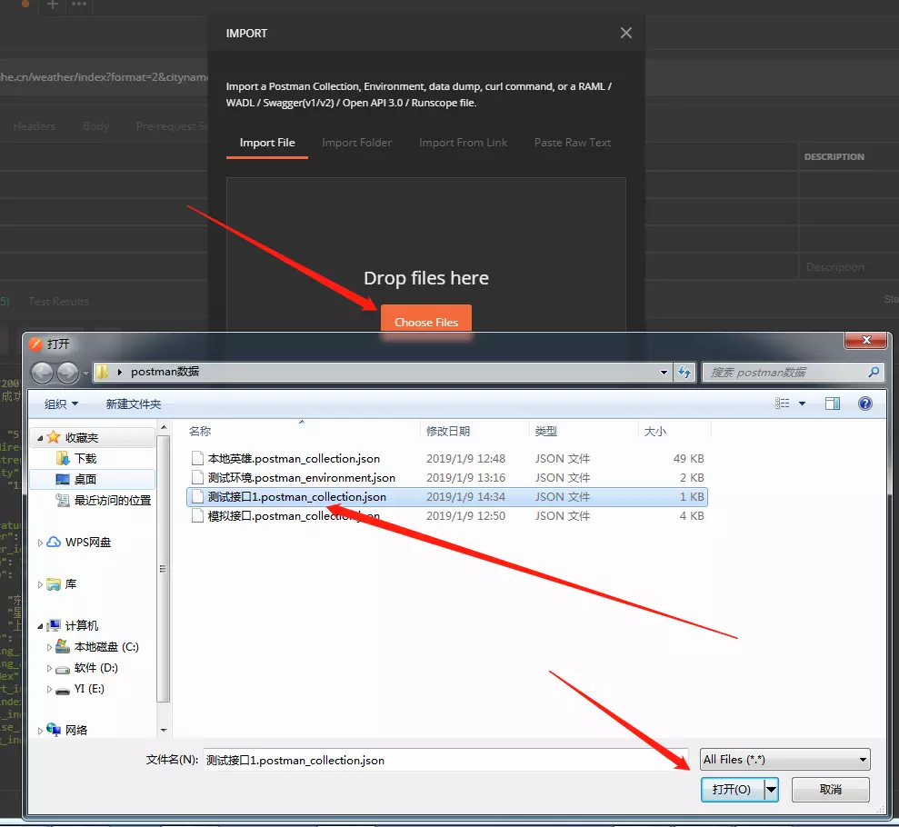The image size is (899, 827).
Task: Click the file icon of 测试环境 environment
Action: 197,477
